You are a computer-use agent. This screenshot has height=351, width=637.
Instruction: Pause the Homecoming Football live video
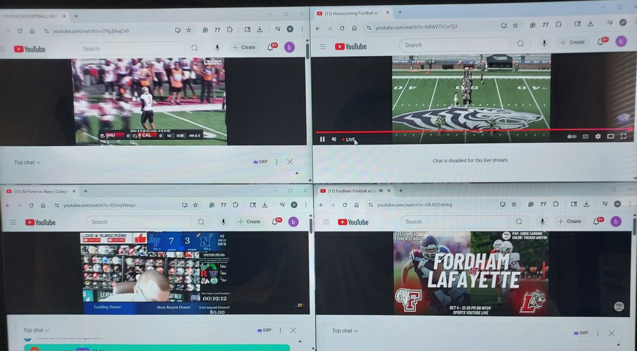322,139
